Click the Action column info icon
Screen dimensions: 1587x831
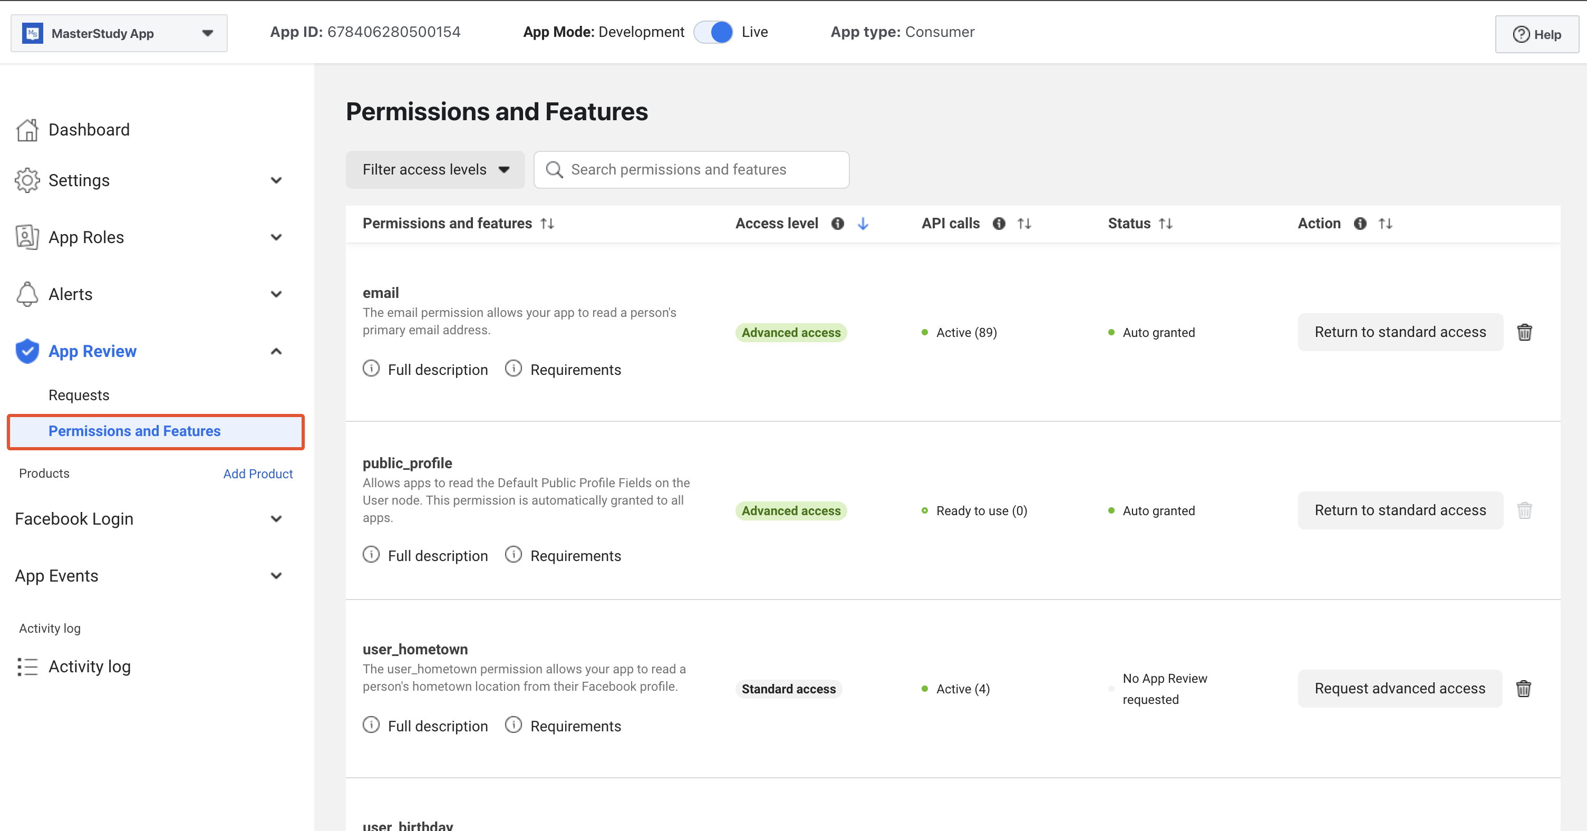1360,224
